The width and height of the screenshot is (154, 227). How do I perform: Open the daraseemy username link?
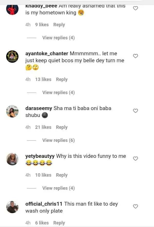39,108
